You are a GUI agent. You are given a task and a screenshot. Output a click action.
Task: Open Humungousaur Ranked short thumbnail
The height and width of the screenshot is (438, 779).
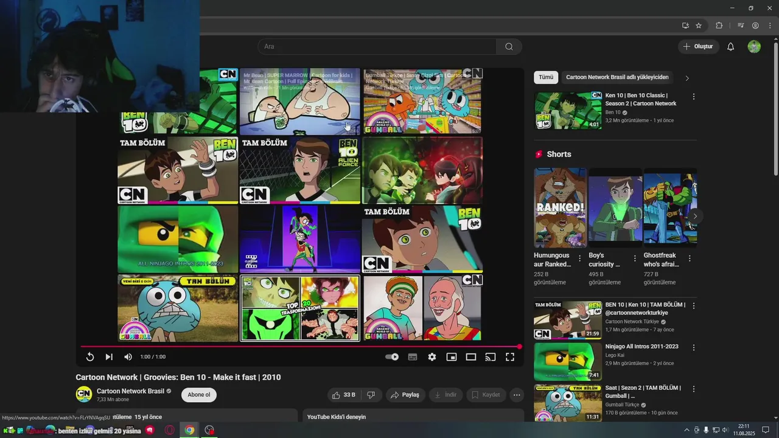click(561, 207)
